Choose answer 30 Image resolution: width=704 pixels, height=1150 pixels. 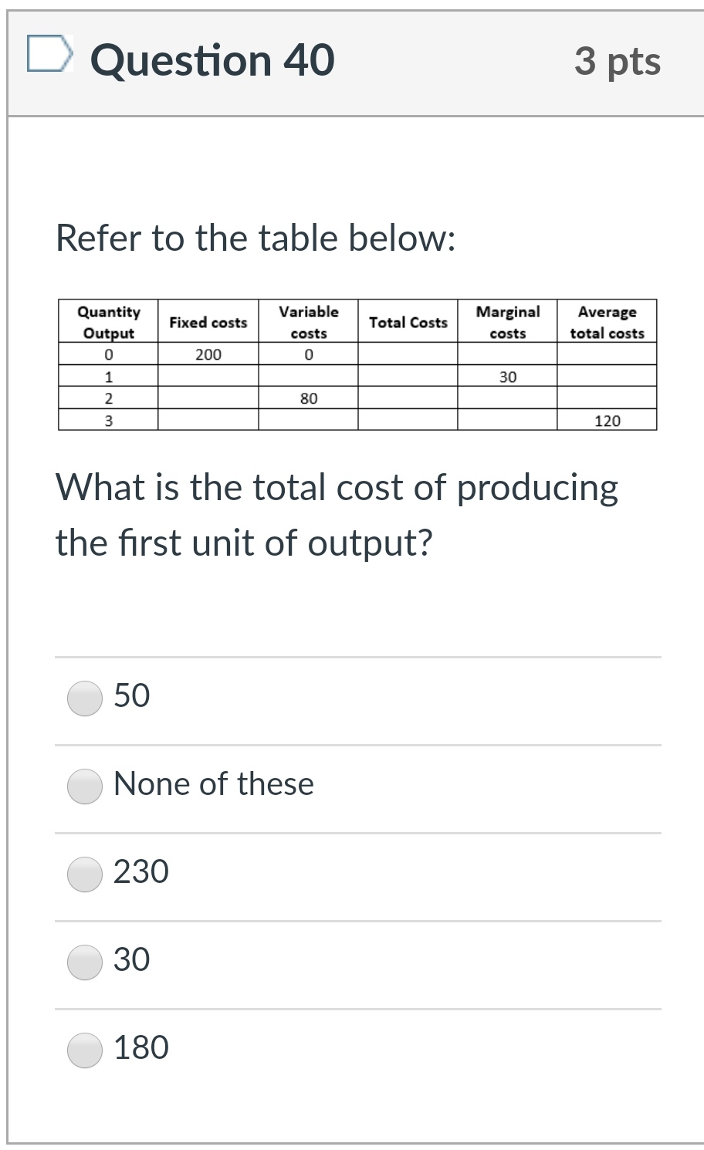tap(84, 962)
